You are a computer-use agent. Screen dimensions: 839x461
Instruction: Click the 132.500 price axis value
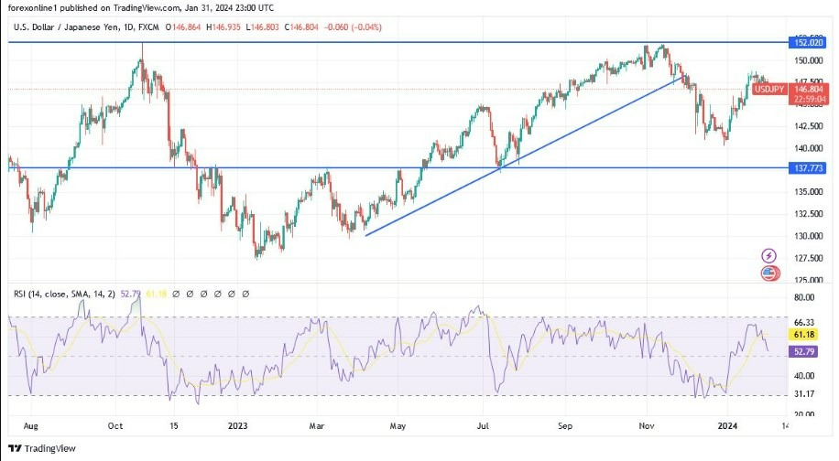tap(809, 214)
